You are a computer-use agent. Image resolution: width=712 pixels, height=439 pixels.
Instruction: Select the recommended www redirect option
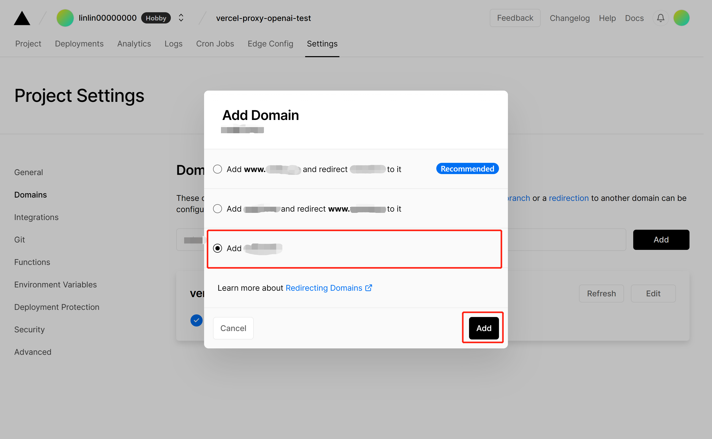coord(218,169)
